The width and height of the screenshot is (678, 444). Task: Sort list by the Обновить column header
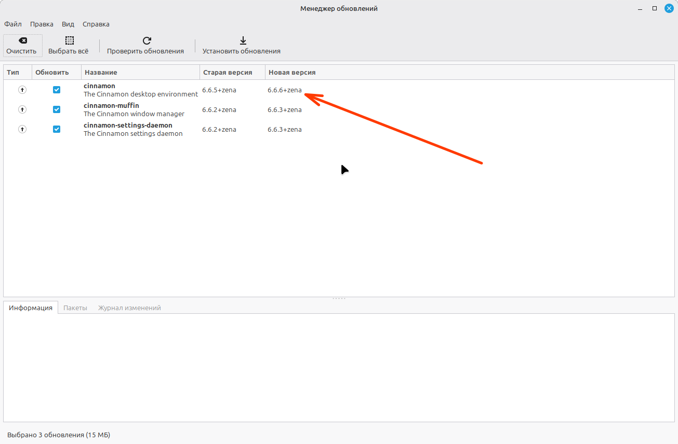[57, 72]
